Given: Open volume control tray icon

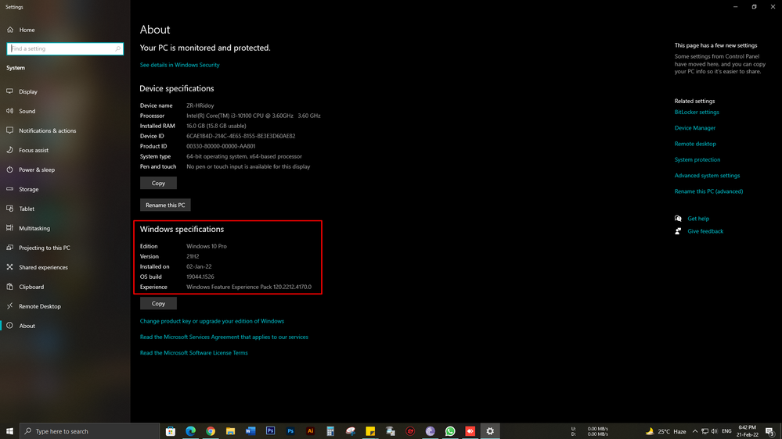Looking at the screenshot, I should point(715,431).
